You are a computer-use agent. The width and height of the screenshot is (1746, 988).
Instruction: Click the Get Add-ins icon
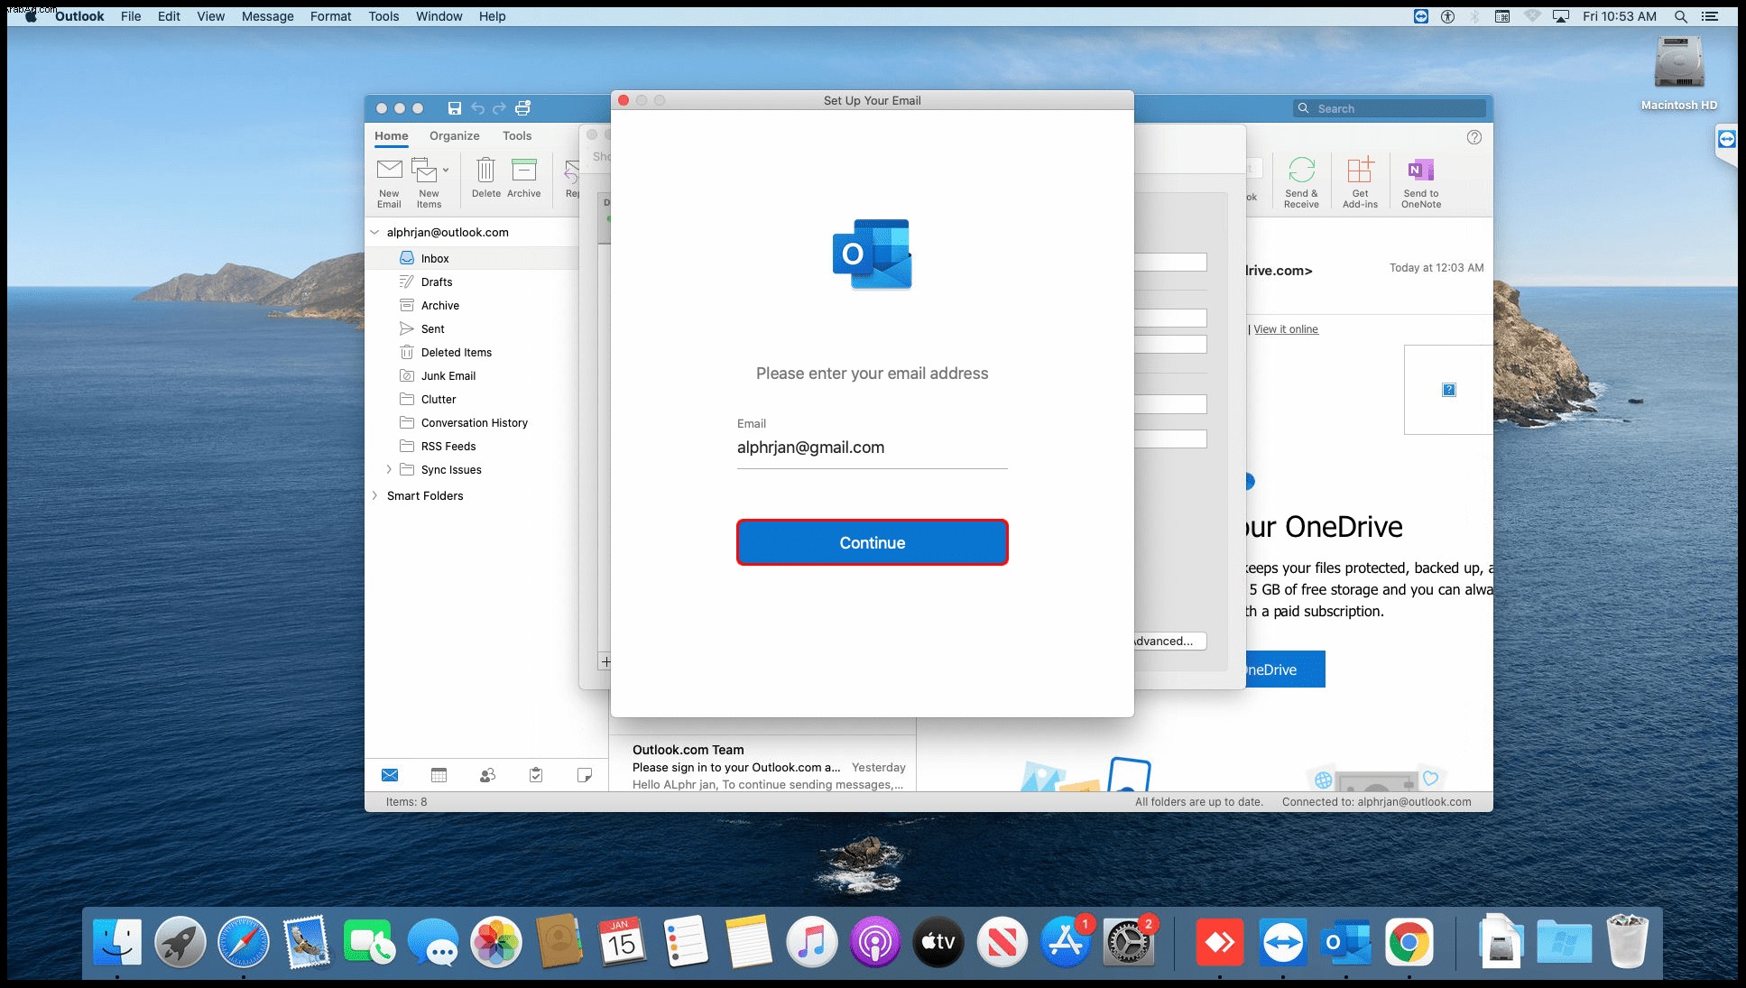(x=1360, y=182)
